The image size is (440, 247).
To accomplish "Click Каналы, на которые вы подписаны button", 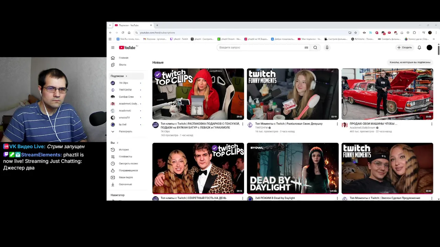I will (x=410, y=62).
